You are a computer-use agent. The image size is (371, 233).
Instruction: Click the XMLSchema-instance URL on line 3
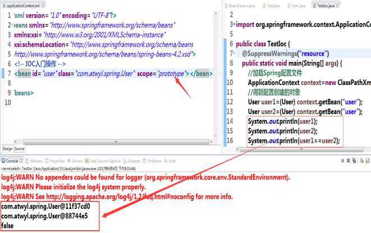[105, 35]
